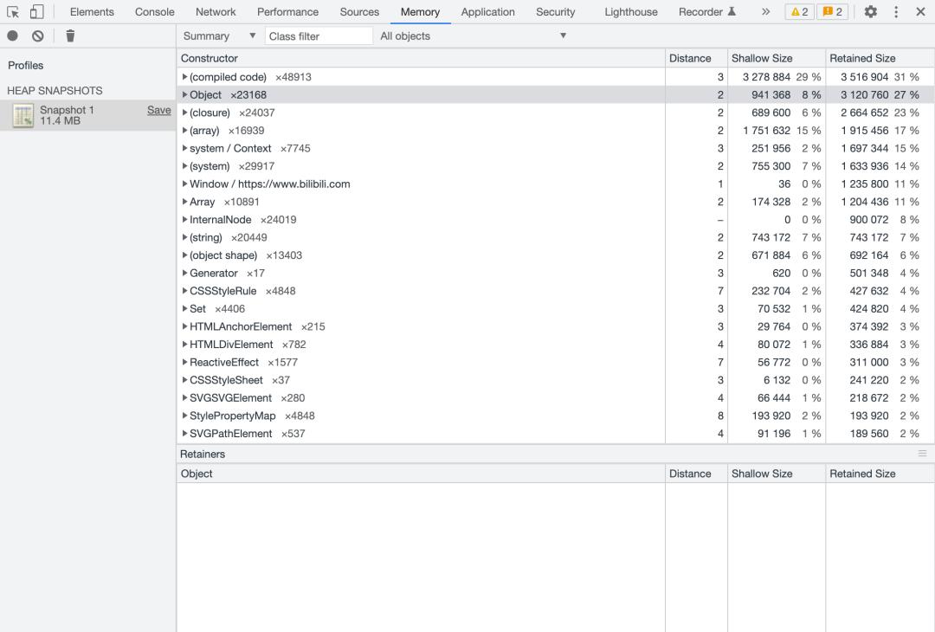Open DevTools settings gear

click(x=870, y=12)
